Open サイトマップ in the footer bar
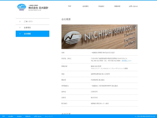 click(49, 116)
